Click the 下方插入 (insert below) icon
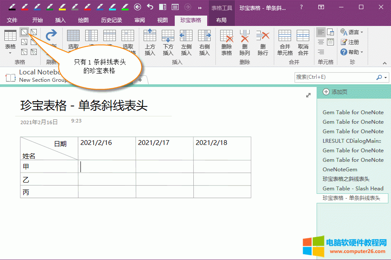The height and width of the screenshot is (260, 391). point(168,42)
